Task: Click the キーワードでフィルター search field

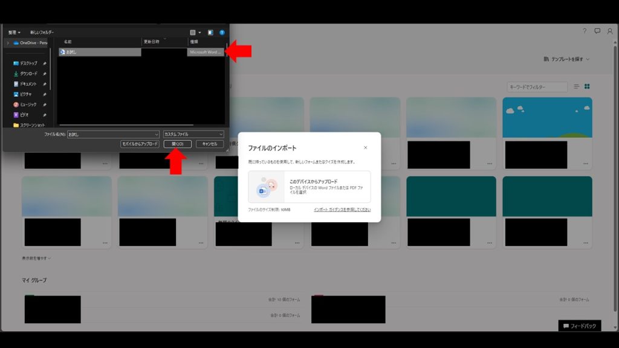Action: pyautogui.click(x=537, y=87)
